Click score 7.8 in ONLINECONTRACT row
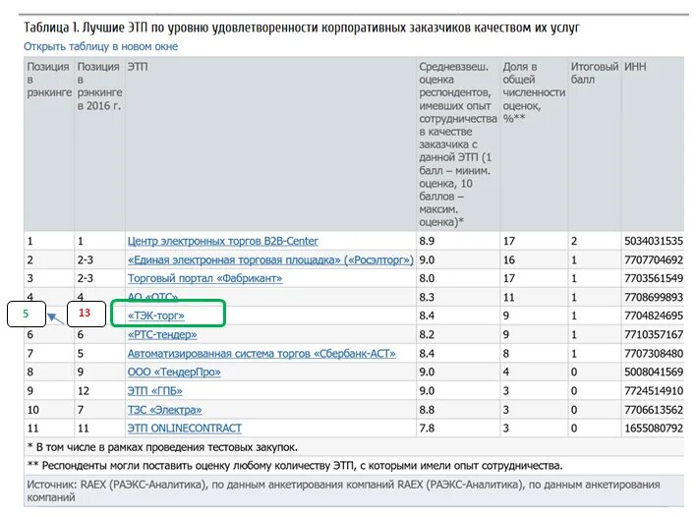 (427, 429)
